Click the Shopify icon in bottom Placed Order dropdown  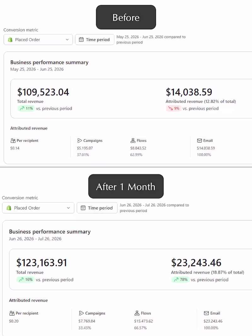click(9, 208)
